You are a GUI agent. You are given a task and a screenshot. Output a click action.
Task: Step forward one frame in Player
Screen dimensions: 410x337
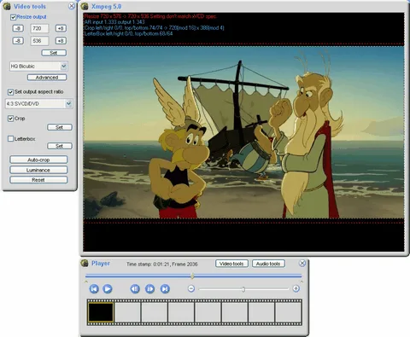[149, 288]
